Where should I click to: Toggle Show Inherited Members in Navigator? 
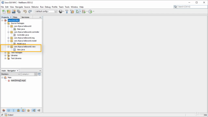tap(4, 110)
